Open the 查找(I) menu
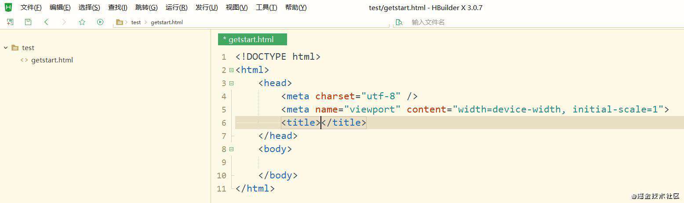684x203 pixels. pyautogui.click(x=118, y=7)
